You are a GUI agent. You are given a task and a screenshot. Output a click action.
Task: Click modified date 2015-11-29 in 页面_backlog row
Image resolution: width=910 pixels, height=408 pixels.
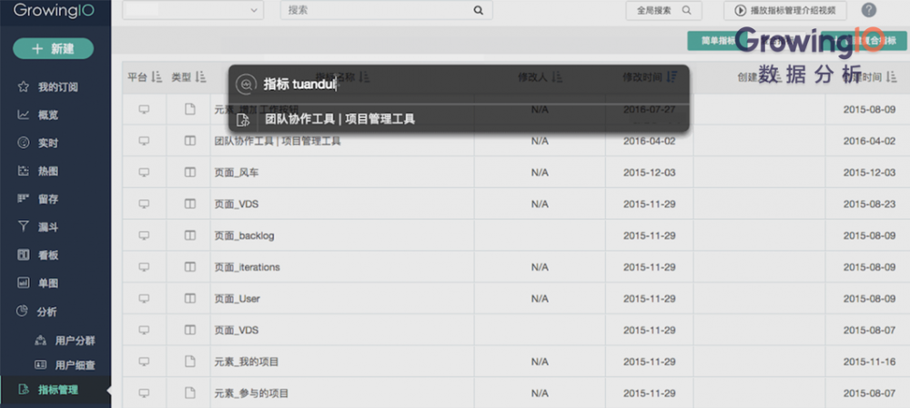click(x=650, y=235)
